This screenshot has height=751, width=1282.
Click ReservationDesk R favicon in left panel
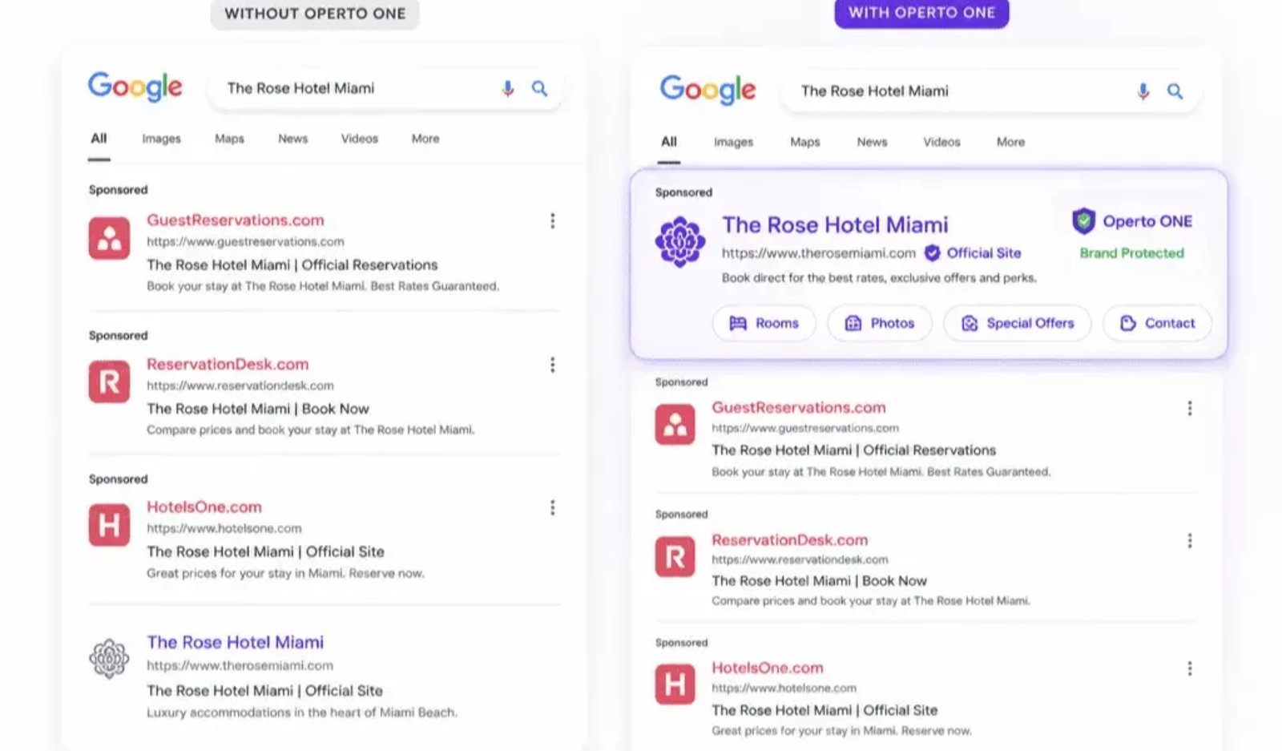pos(109,382)
